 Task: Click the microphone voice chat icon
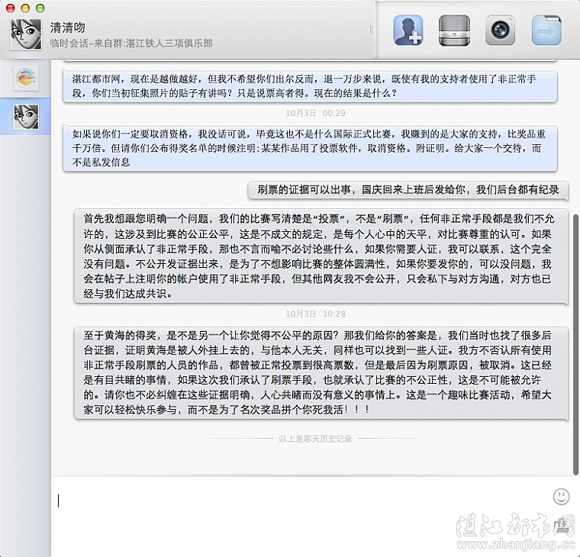pyautogui.click(x=454, y=31)
